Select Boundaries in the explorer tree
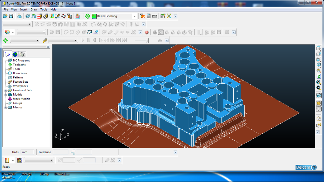 [20, 73]
